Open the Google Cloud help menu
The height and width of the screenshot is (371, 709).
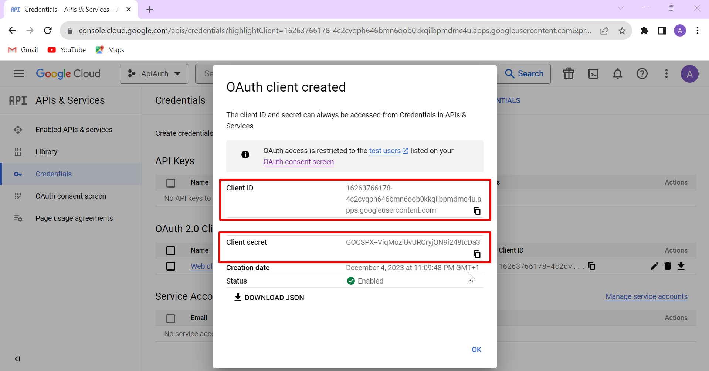point(642,73)
